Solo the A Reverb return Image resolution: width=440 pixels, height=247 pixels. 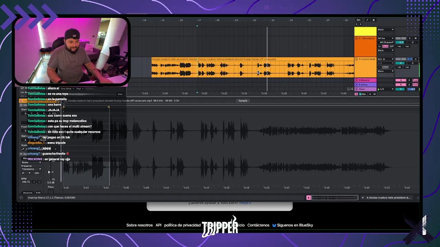tap(409, 80)
